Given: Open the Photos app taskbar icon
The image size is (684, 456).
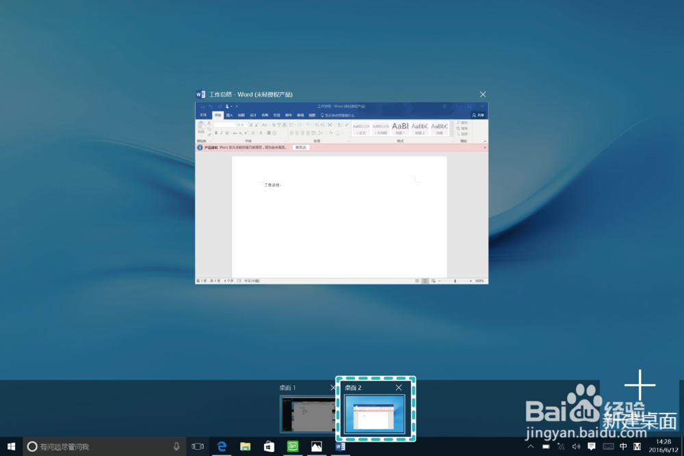Looking at the screenshot, I should coord(317,446).
